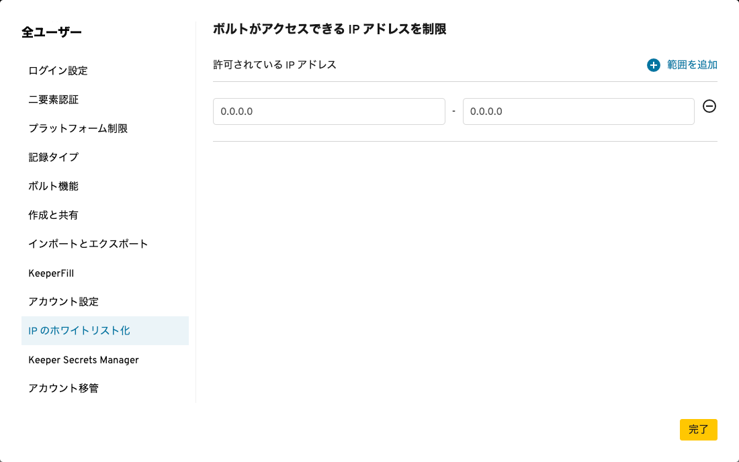
Task: Select アカウント移管 in the sidebar
Action: pos(64,388)
